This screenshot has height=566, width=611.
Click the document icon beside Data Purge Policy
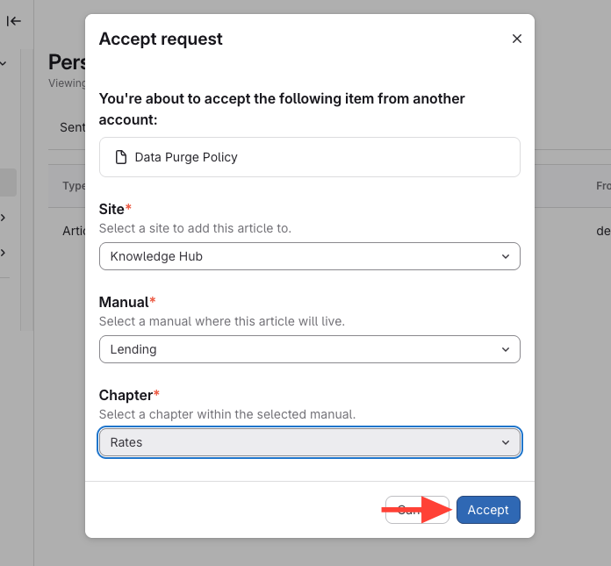(x=121, y=158)
